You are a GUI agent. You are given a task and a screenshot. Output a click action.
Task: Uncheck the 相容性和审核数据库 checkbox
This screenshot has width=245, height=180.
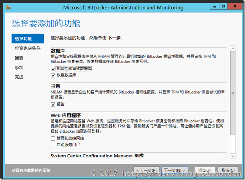point(53,69)
